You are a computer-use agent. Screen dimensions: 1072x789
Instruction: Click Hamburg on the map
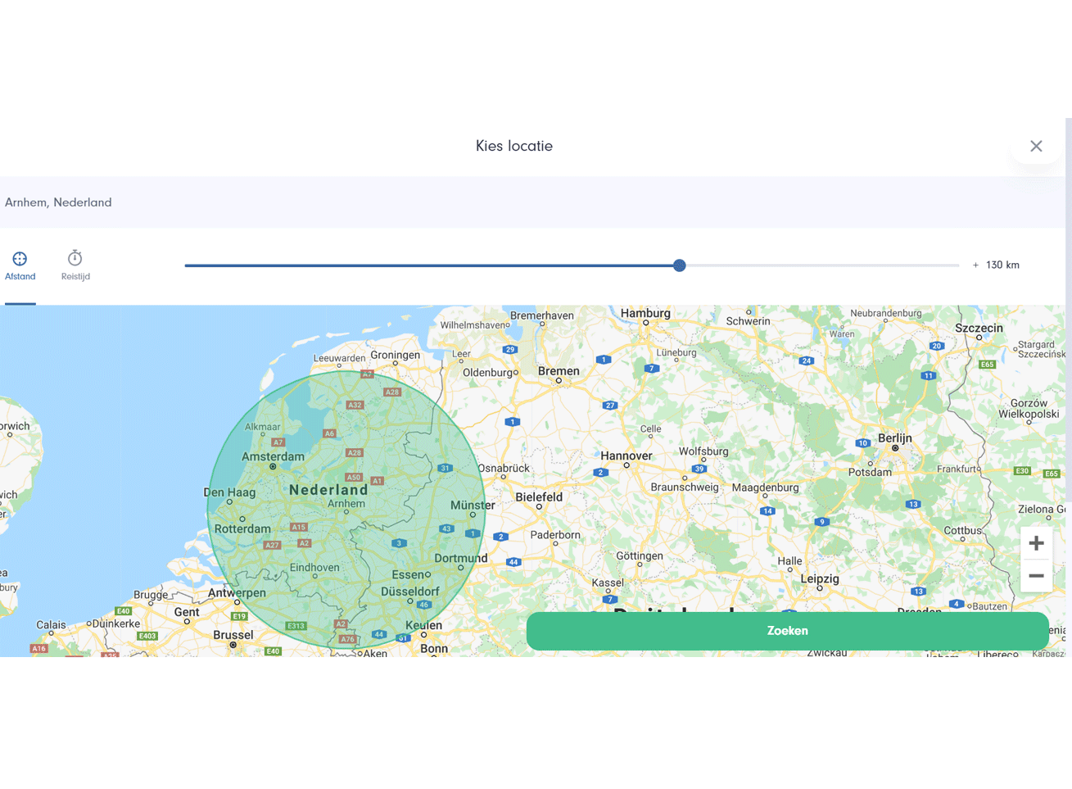pyautogui.click(x=645, y=313)
